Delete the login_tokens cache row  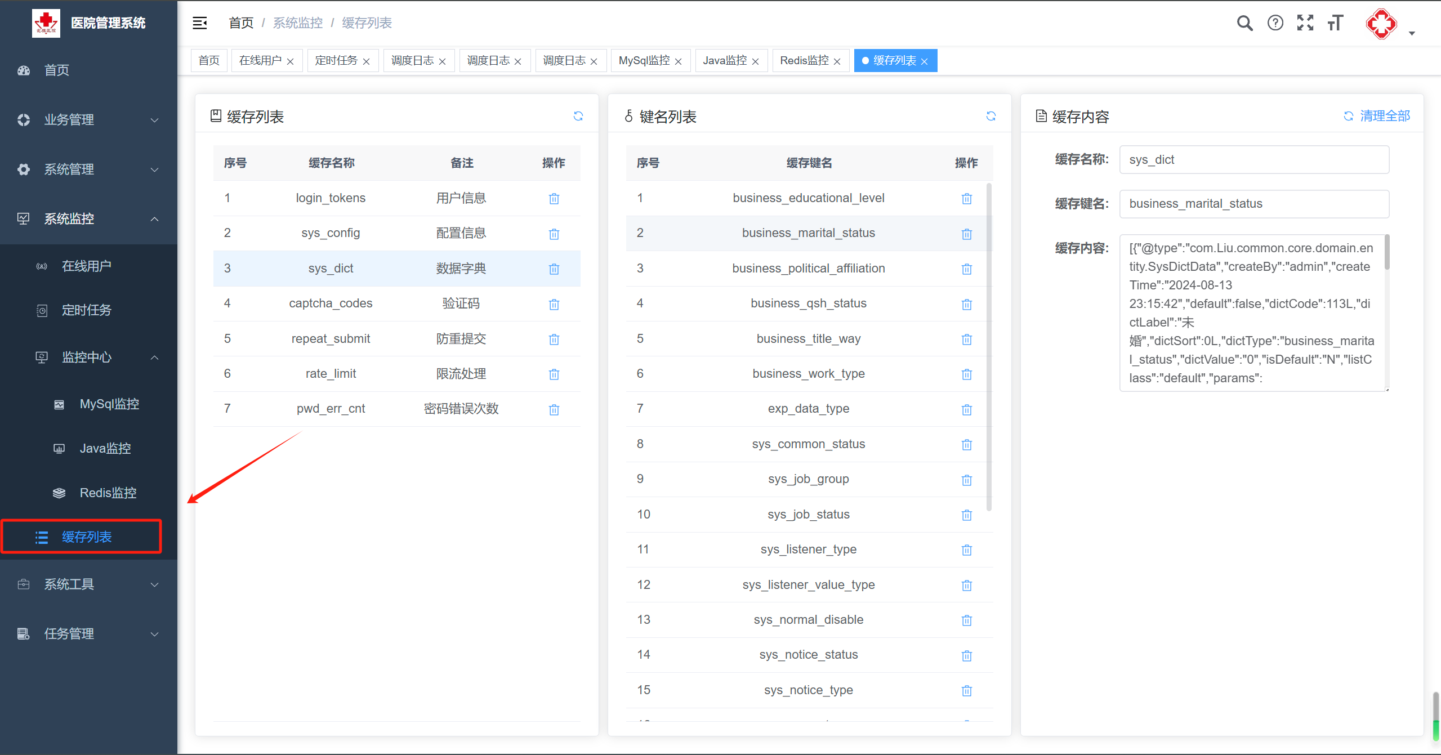(x=554, y=199)
